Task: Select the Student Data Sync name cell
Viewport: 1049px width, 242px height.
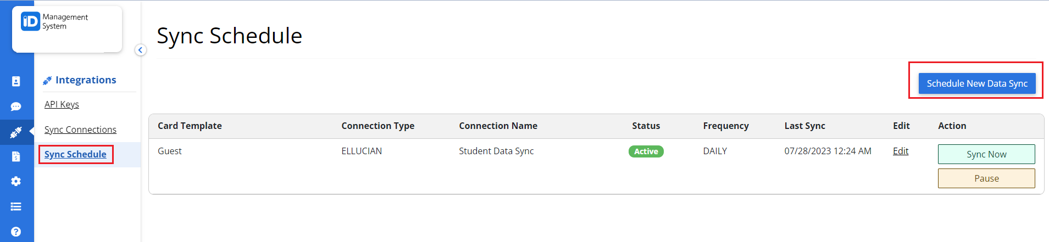Action: click(x=496, y=151)
